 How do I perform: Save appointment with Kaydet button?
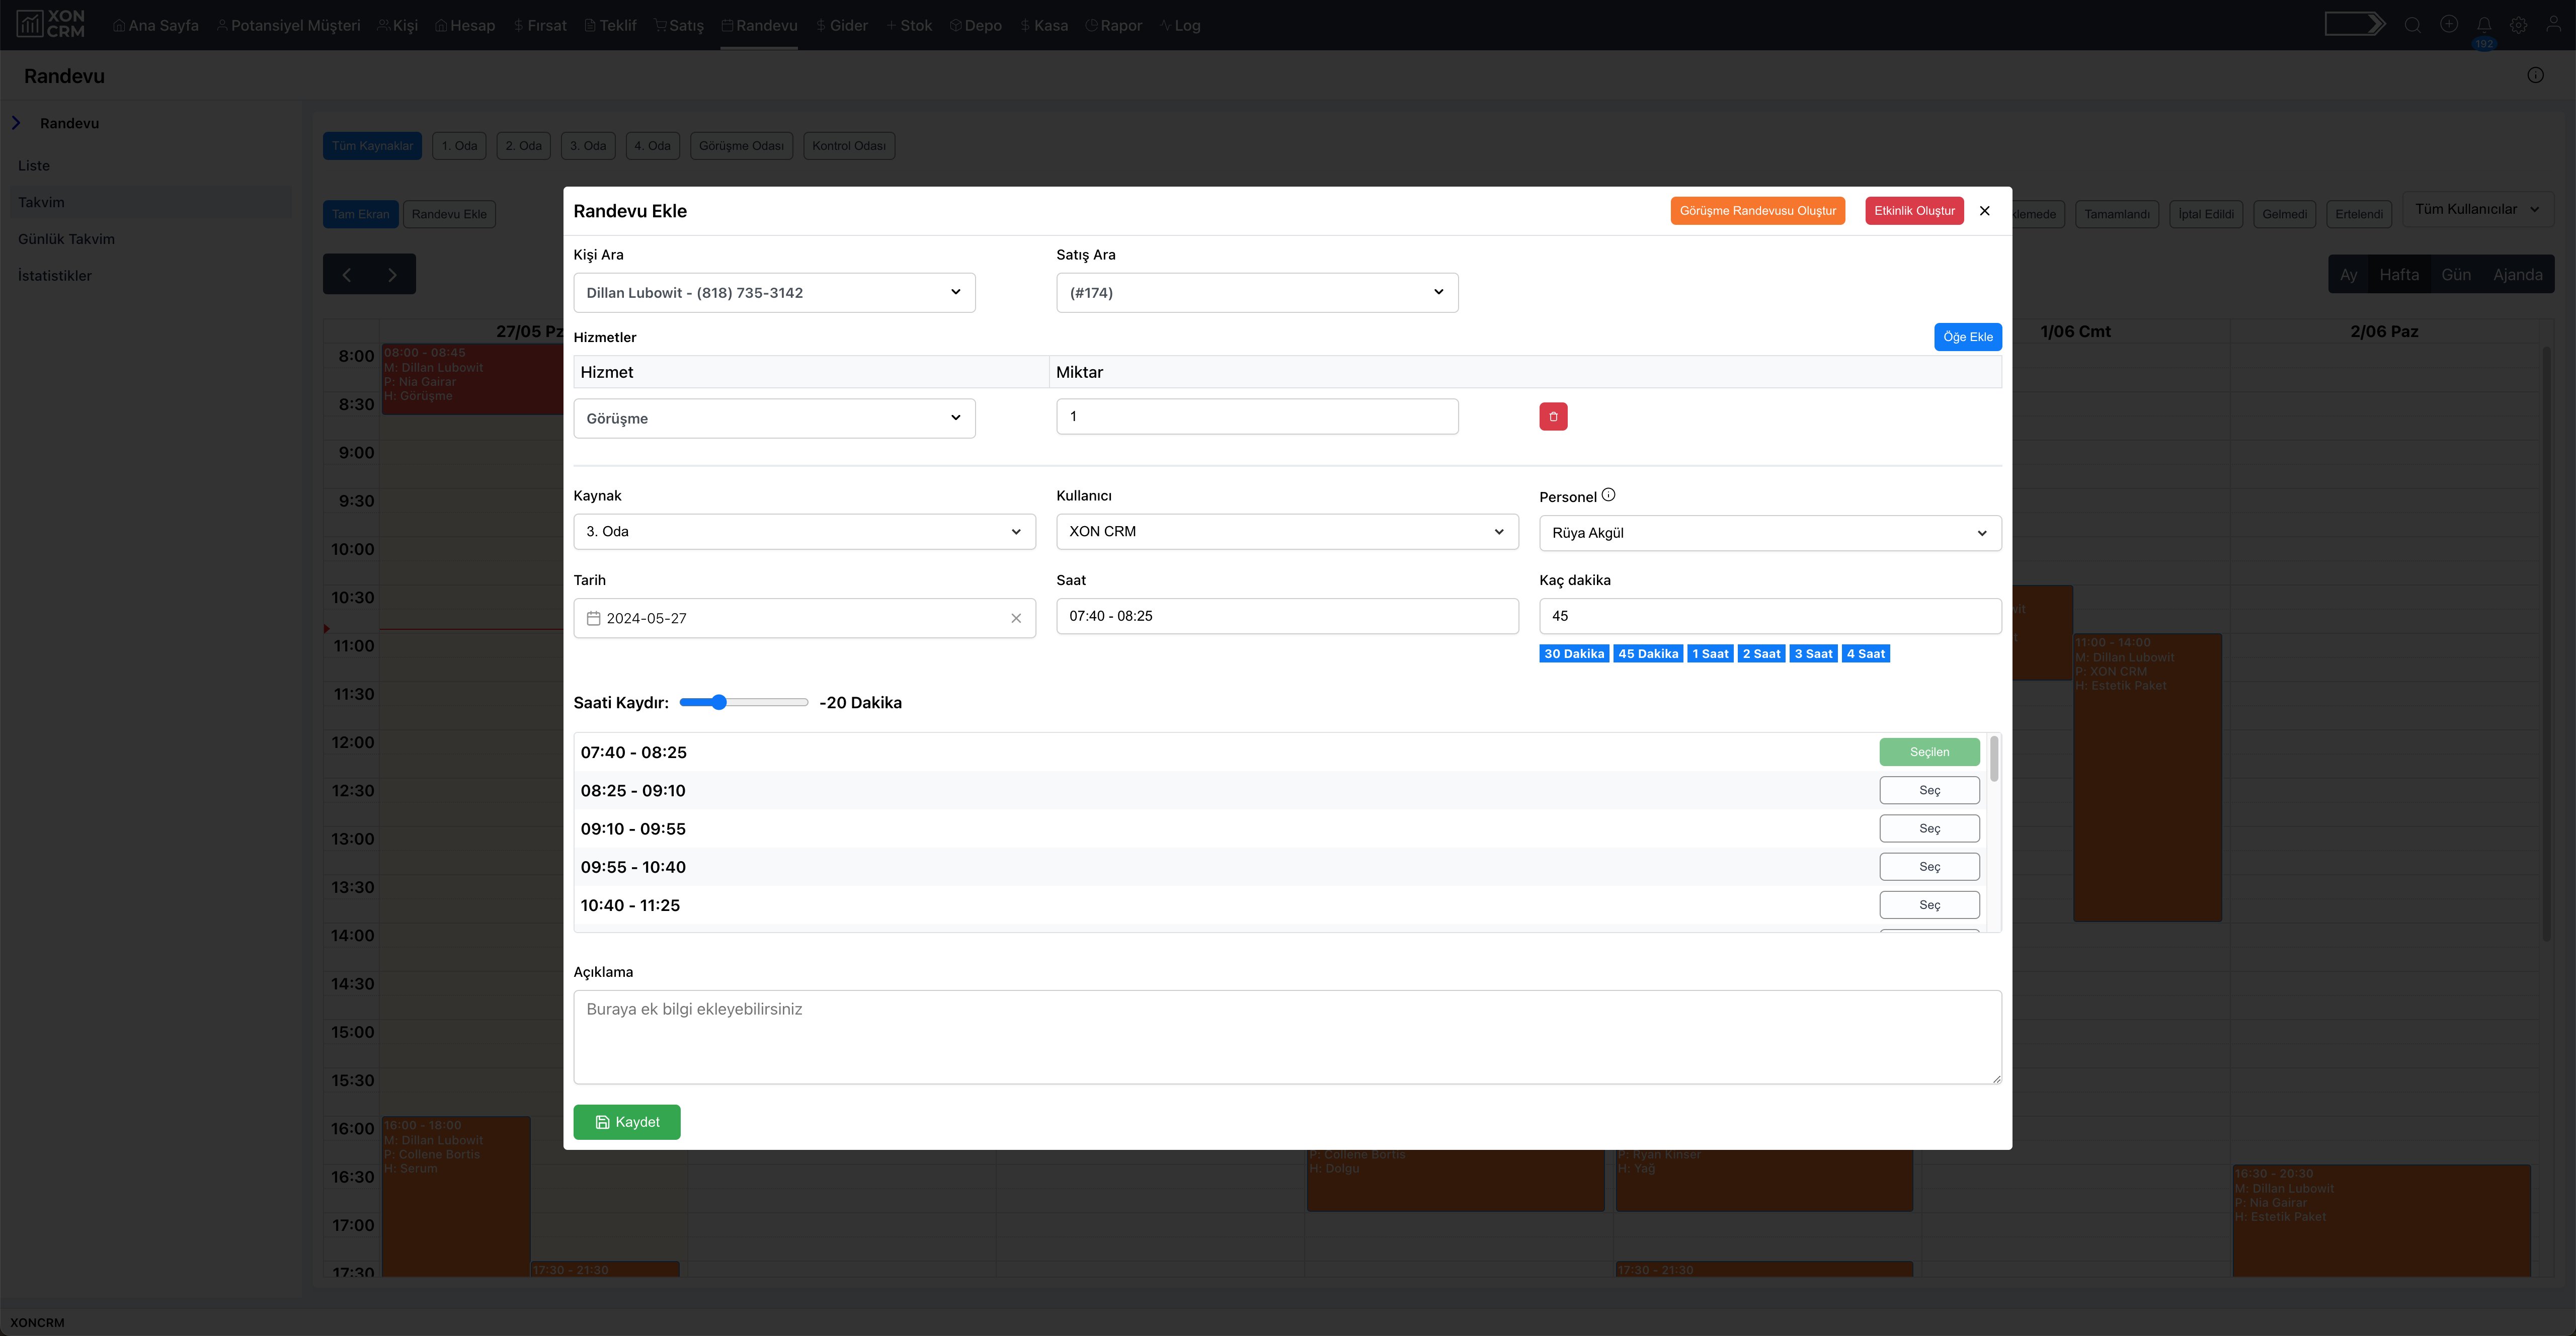[x=627, y=1122]
